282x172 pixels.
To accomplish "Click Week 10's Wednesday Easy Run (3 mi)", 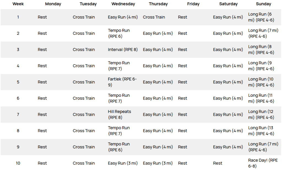I will [123, 163].
